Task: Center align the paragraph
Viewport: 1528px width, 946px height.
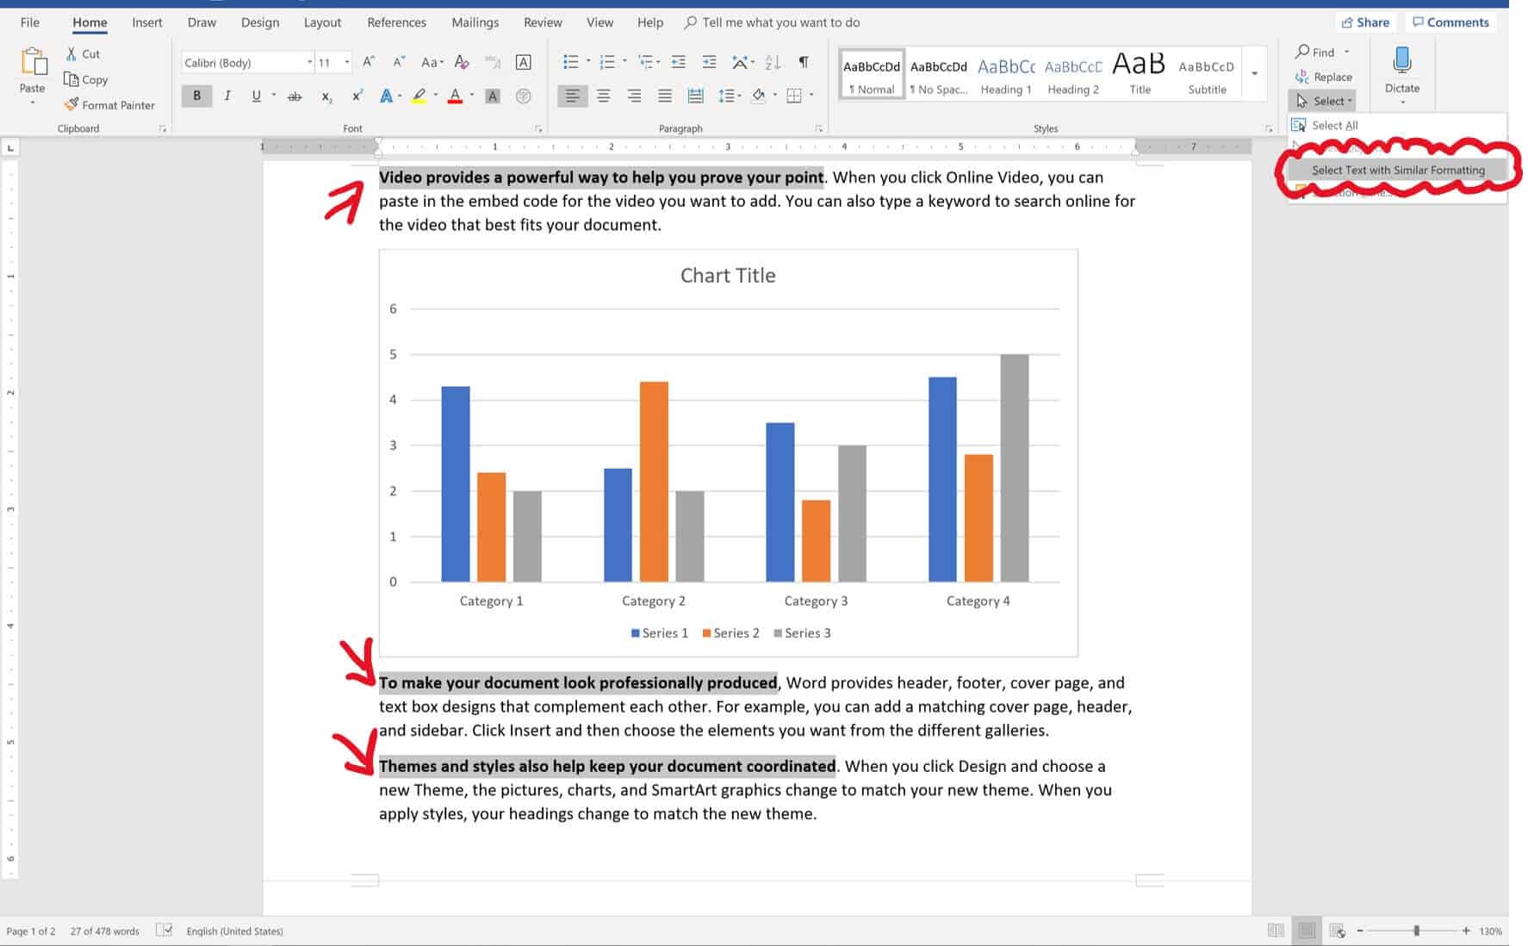Action: coord(604,96)
